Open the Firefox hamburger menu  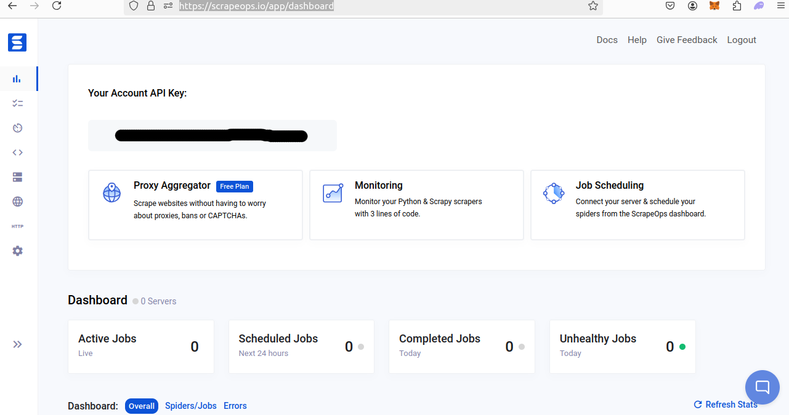coord(780,6)
